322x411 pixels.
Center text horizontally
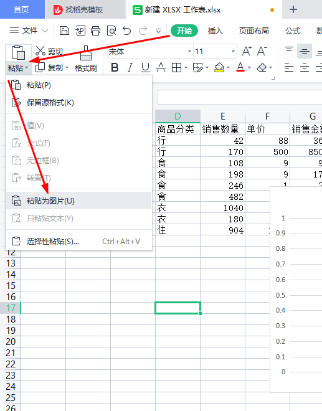(x=305, y=68)
